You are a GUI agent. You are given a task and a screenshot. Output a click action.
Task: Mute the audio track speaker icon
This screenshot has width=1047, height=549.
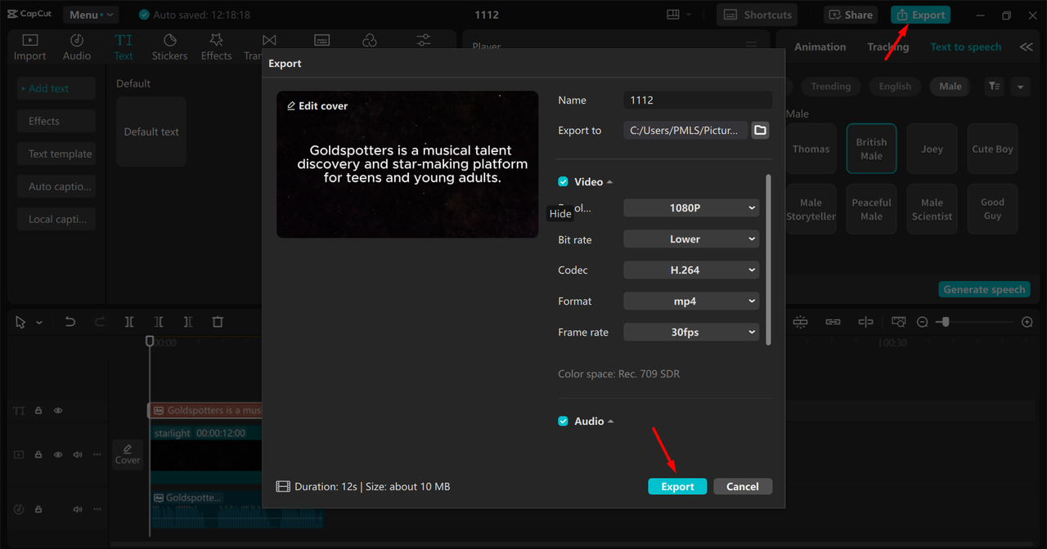coord(78,509)
